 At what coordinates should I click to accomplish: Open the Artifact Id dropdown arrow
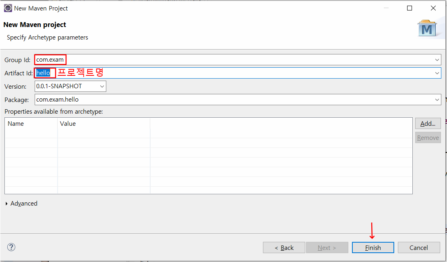click(437, 73)
